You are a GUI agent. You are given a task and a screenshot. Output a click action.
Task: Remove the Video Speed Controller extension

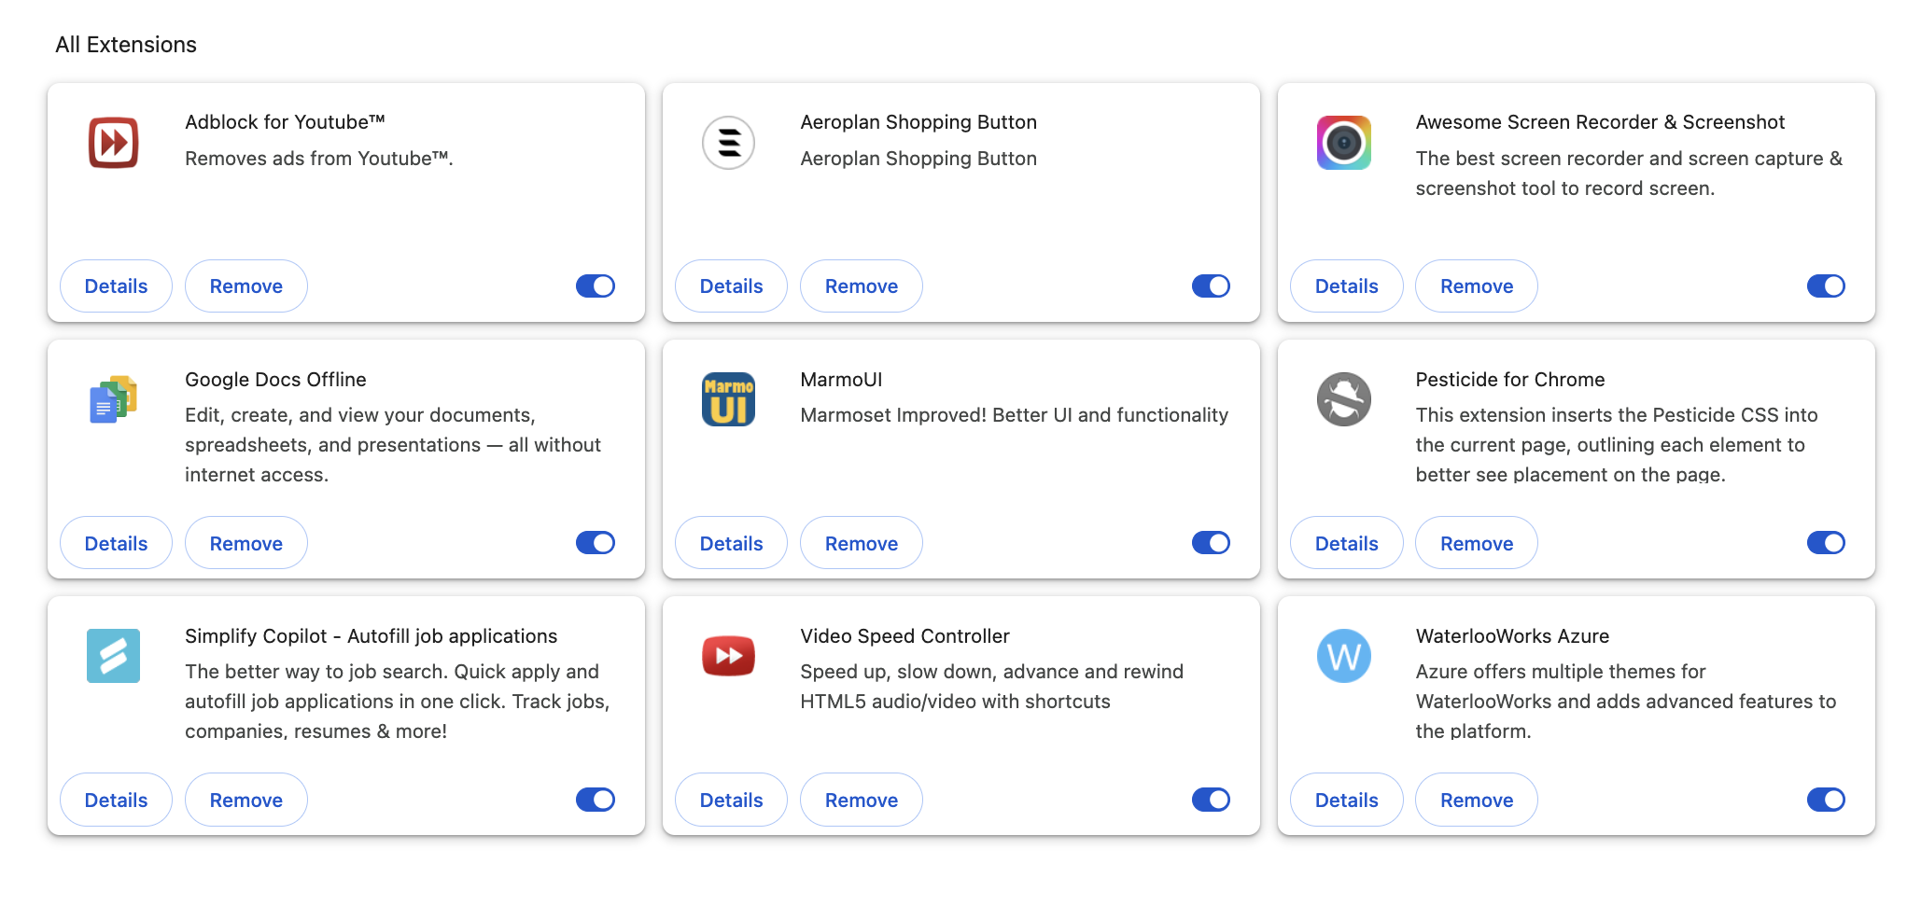click(x=861, y=801)
